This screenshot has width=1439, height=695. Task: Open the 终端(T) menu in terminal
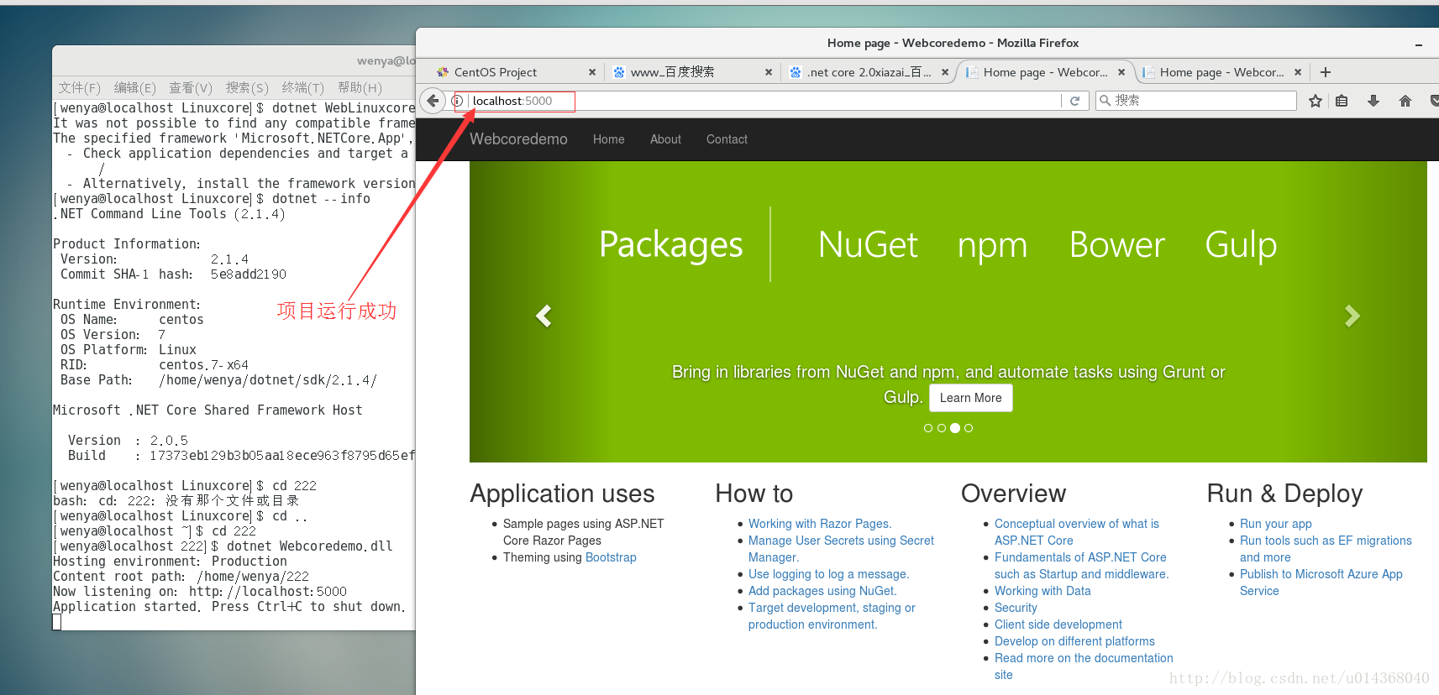302,87
